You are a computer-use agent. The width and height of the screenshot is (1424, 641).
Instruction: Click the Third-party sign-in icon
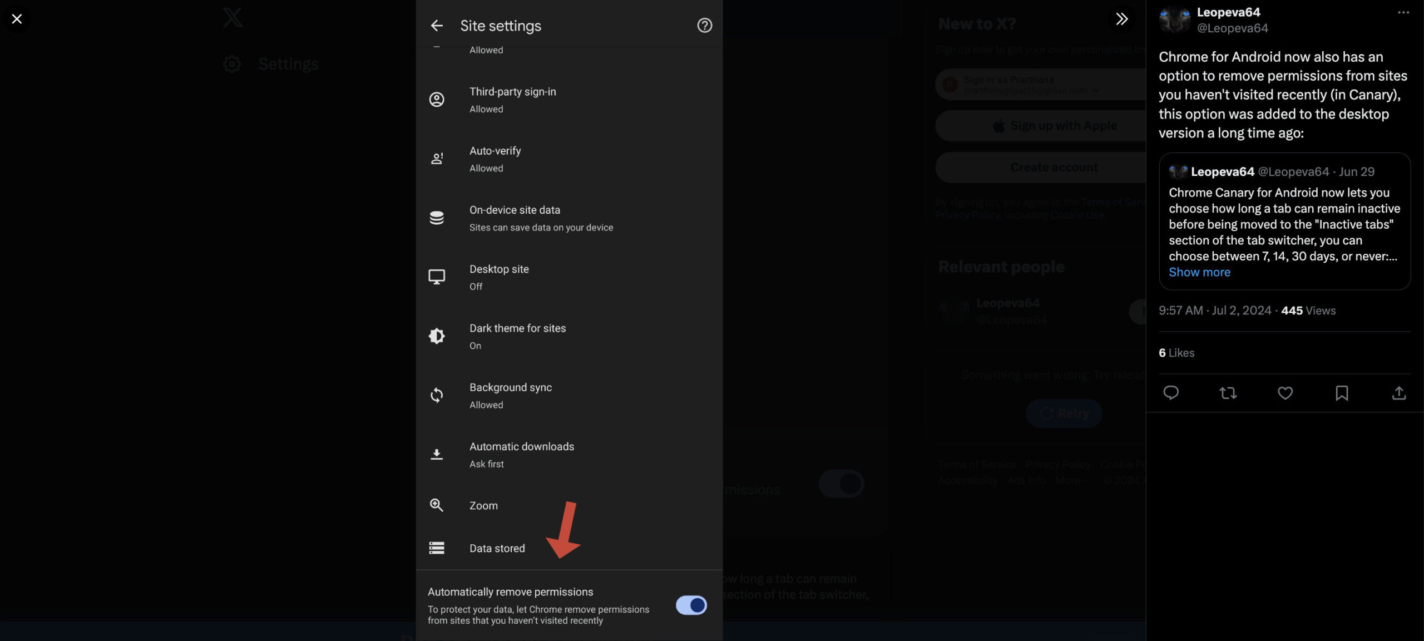[x=437, y=100]
